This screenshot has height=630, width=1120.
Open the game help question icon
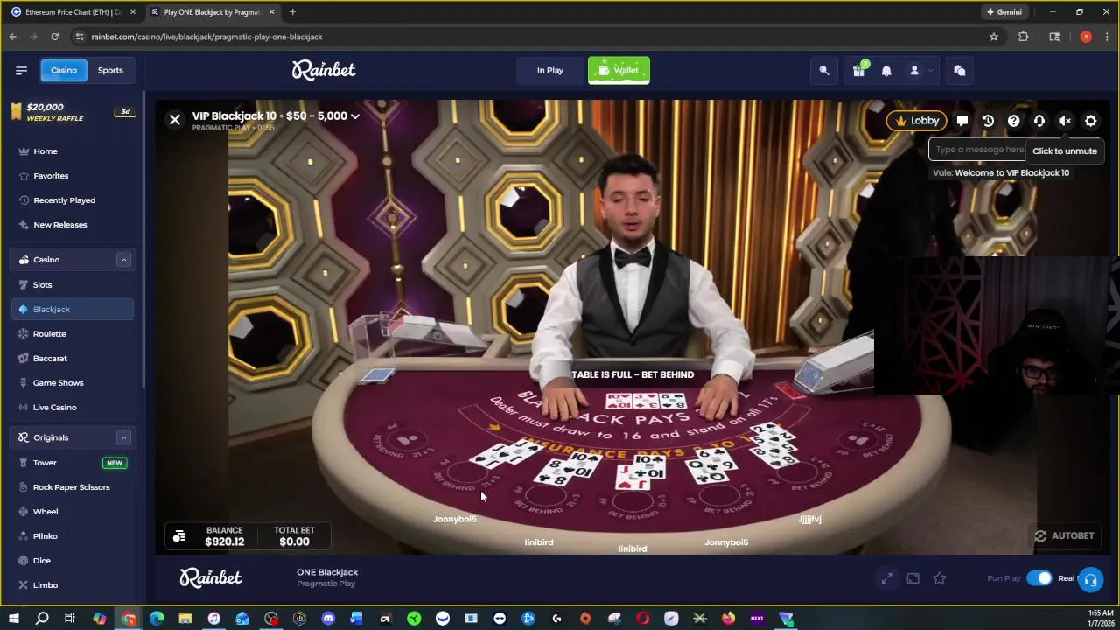tap(1013, 121)
